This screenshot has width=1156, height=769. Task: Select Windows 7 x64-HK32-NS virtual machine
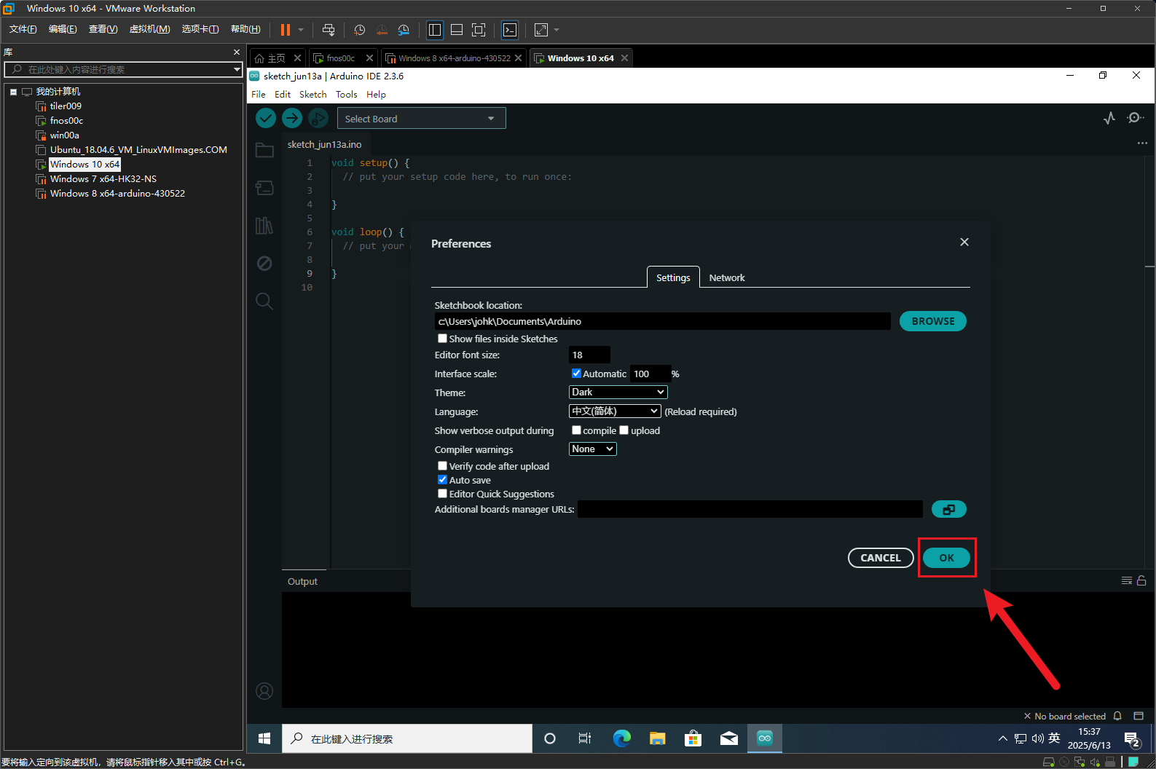click(103, 179)
